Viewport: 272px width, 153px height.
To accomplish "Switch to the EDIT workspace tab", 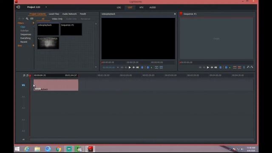I will tap(130, 8).
